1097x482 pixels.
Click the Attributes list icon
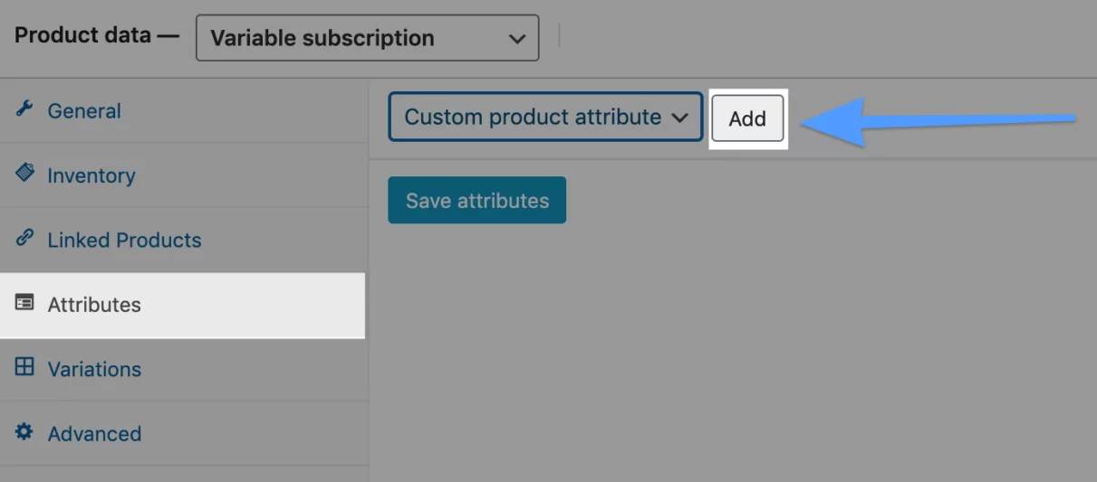click(x=24, y=303)
